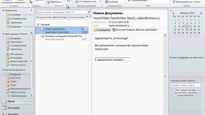Screen dimensions: 205x115
Task: Collapse Файл данных Outlook group
Action: click(x=3, y=34)
